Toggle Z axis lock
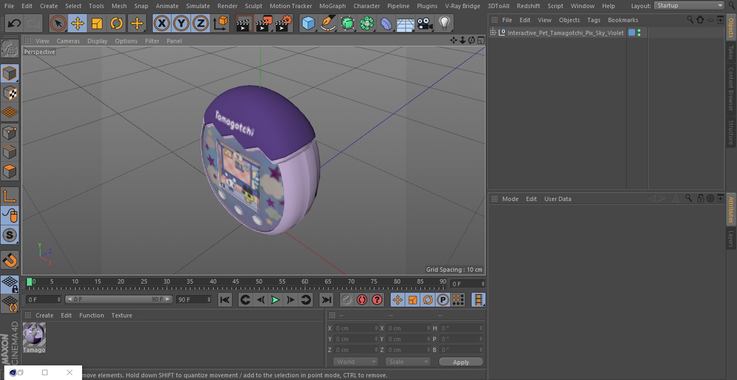The width and height of the screenshot is (737, 380). point(201,23)
